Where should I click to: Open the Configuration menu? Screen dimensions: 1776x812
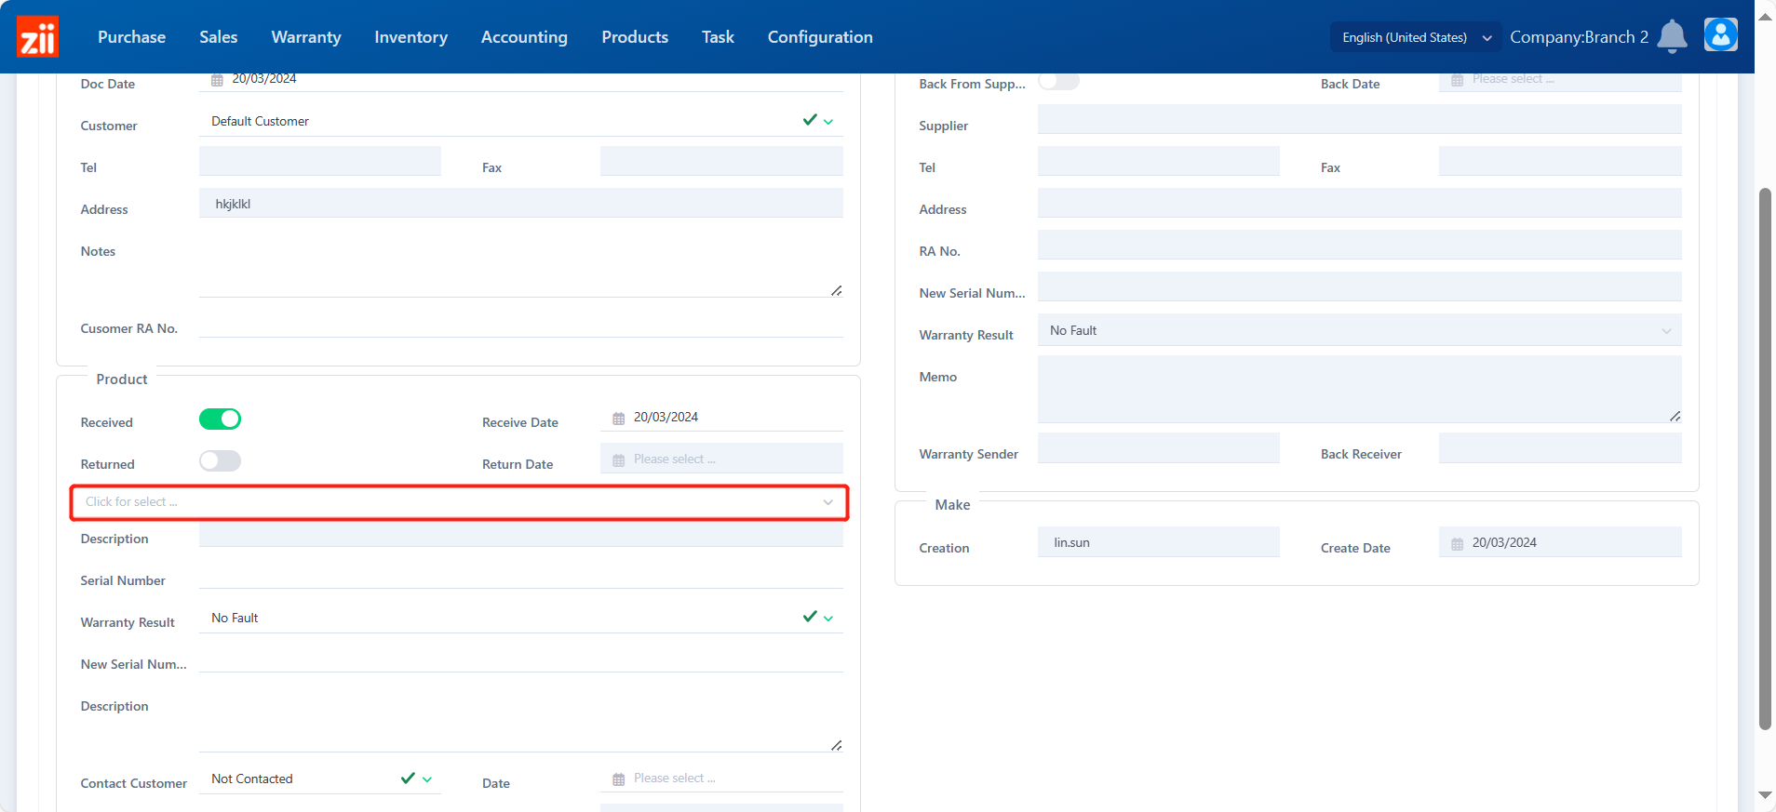click(x=820, y=37)
